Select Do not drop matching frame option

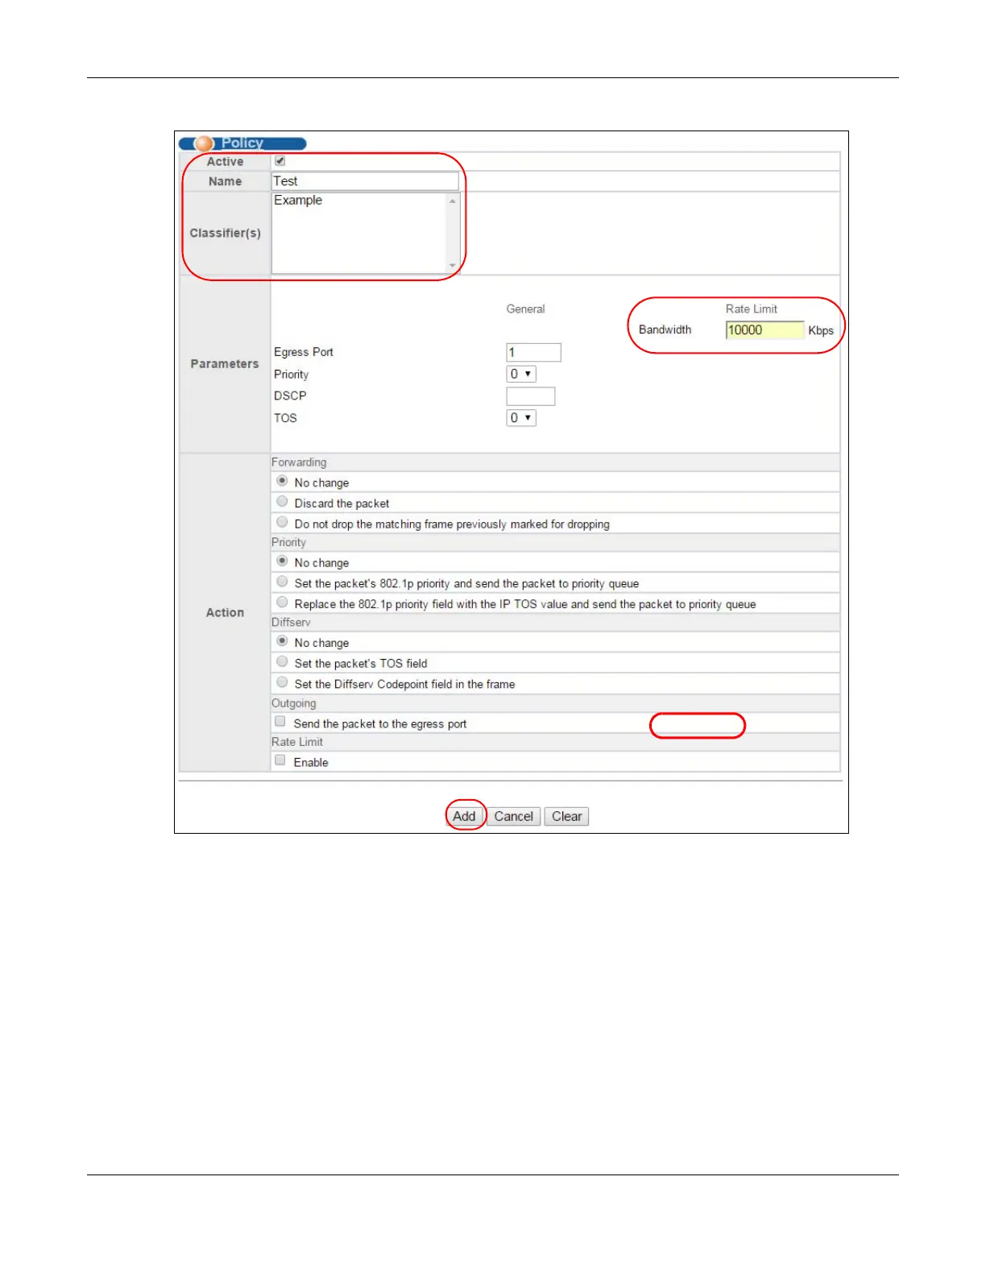tap(282, 522)
